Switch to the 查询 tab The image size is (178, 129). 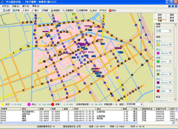coord(172,18)
